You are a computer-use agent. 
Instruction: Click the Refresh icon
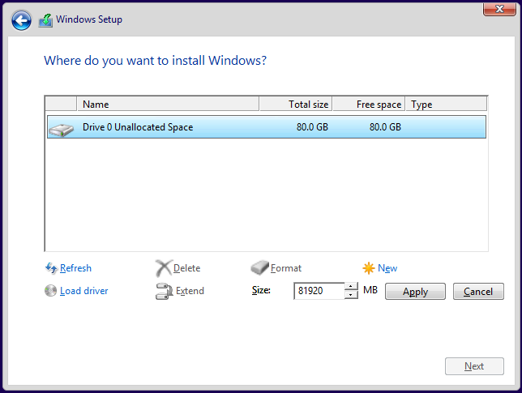pos(51,268)
